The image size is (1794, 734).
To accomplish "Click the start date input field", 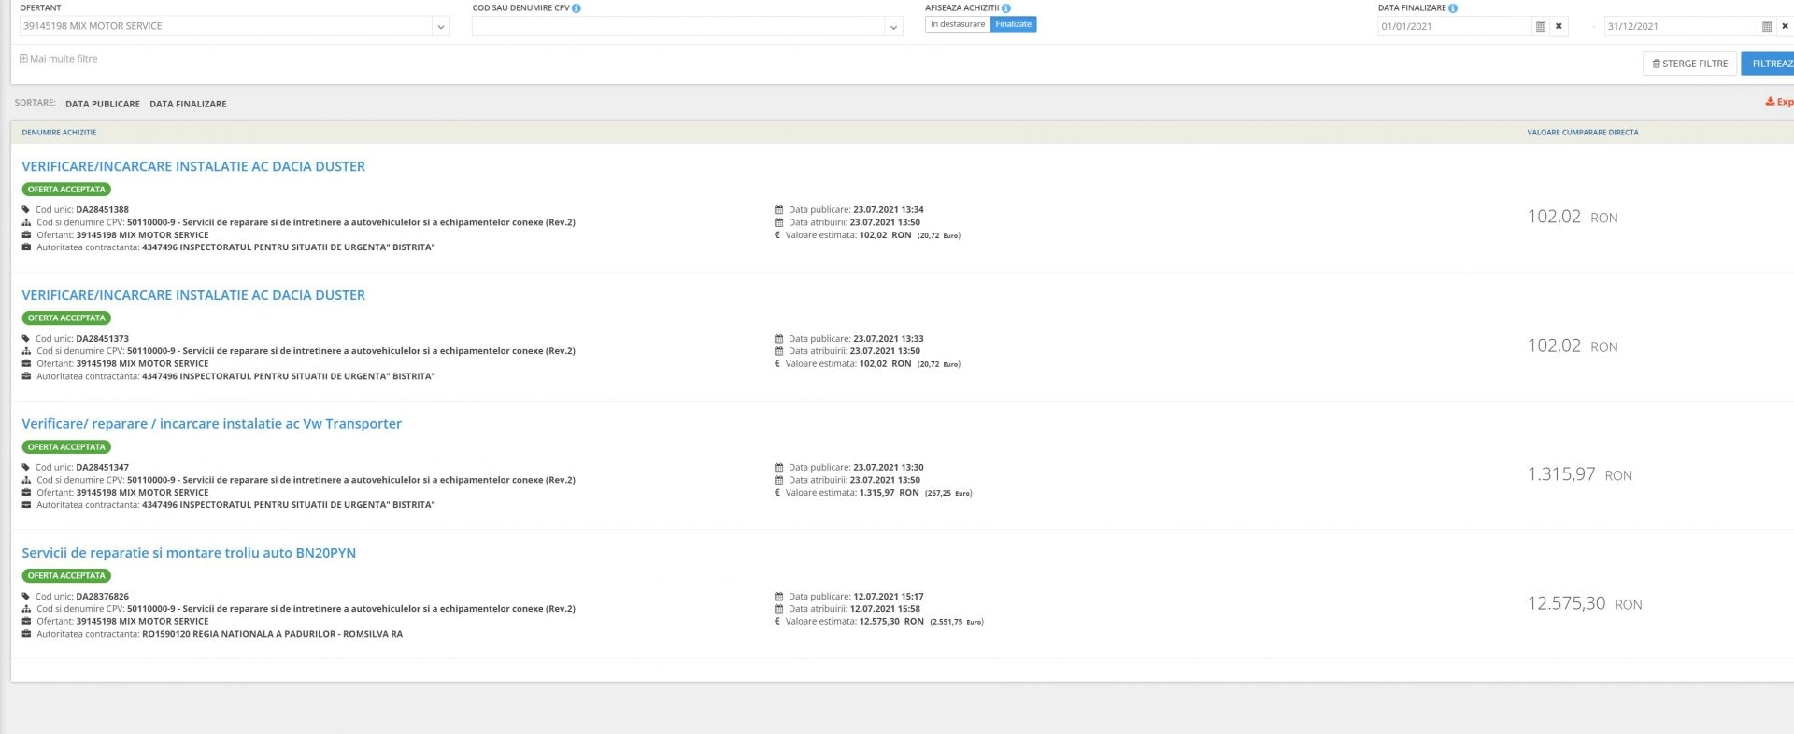I will pos(1453,27).
